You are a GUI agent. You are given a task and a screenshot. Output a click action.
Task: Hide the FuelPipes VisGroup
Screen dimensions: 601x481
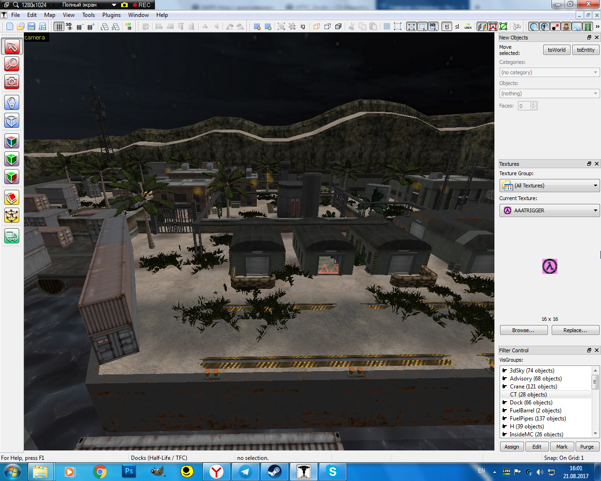pyautogui.click(x=505, y=418)
